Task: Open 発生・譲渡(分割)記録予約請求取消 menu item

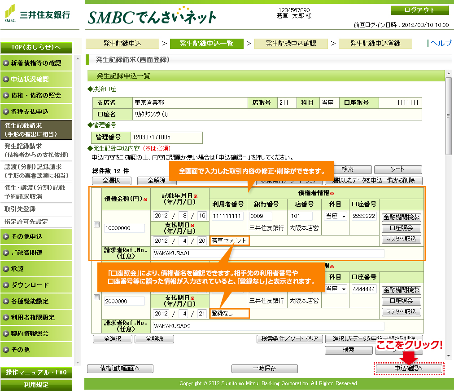Action: [36, 192]
